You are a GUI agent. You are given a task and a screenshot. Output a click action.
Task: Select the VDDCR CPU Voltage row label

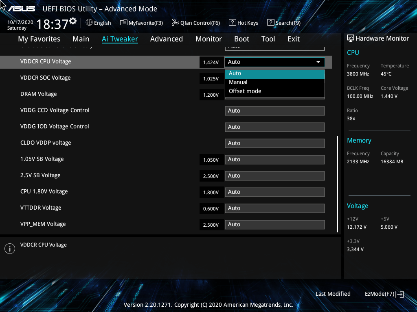pos(46,62)
